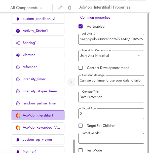
Task: Enable Consent Development Mode checkbox
Action: coord(81,68)
